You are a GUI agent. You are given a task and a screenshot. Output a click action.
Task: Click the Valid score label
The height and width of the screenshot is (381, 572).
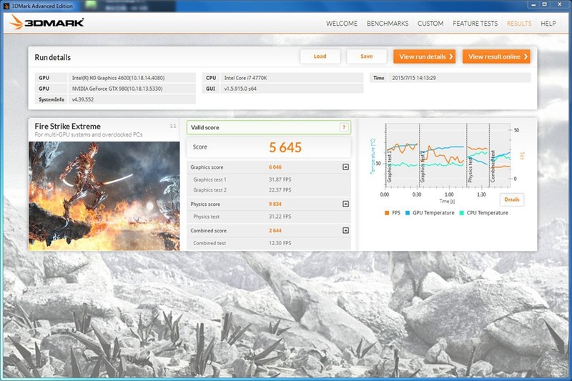[x=205, y=127]
